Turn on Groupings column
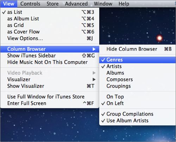Image resolution: width=176 pixels, height=142 pixels. 137,86
